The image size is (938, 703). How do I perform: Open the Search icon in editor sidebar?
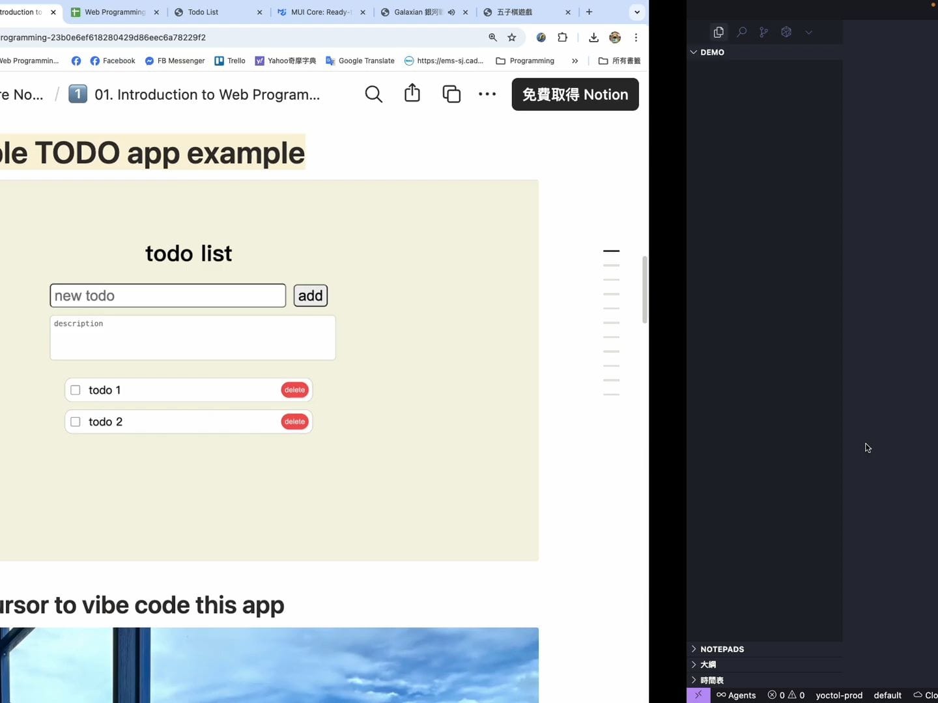[x=741, y=32]
